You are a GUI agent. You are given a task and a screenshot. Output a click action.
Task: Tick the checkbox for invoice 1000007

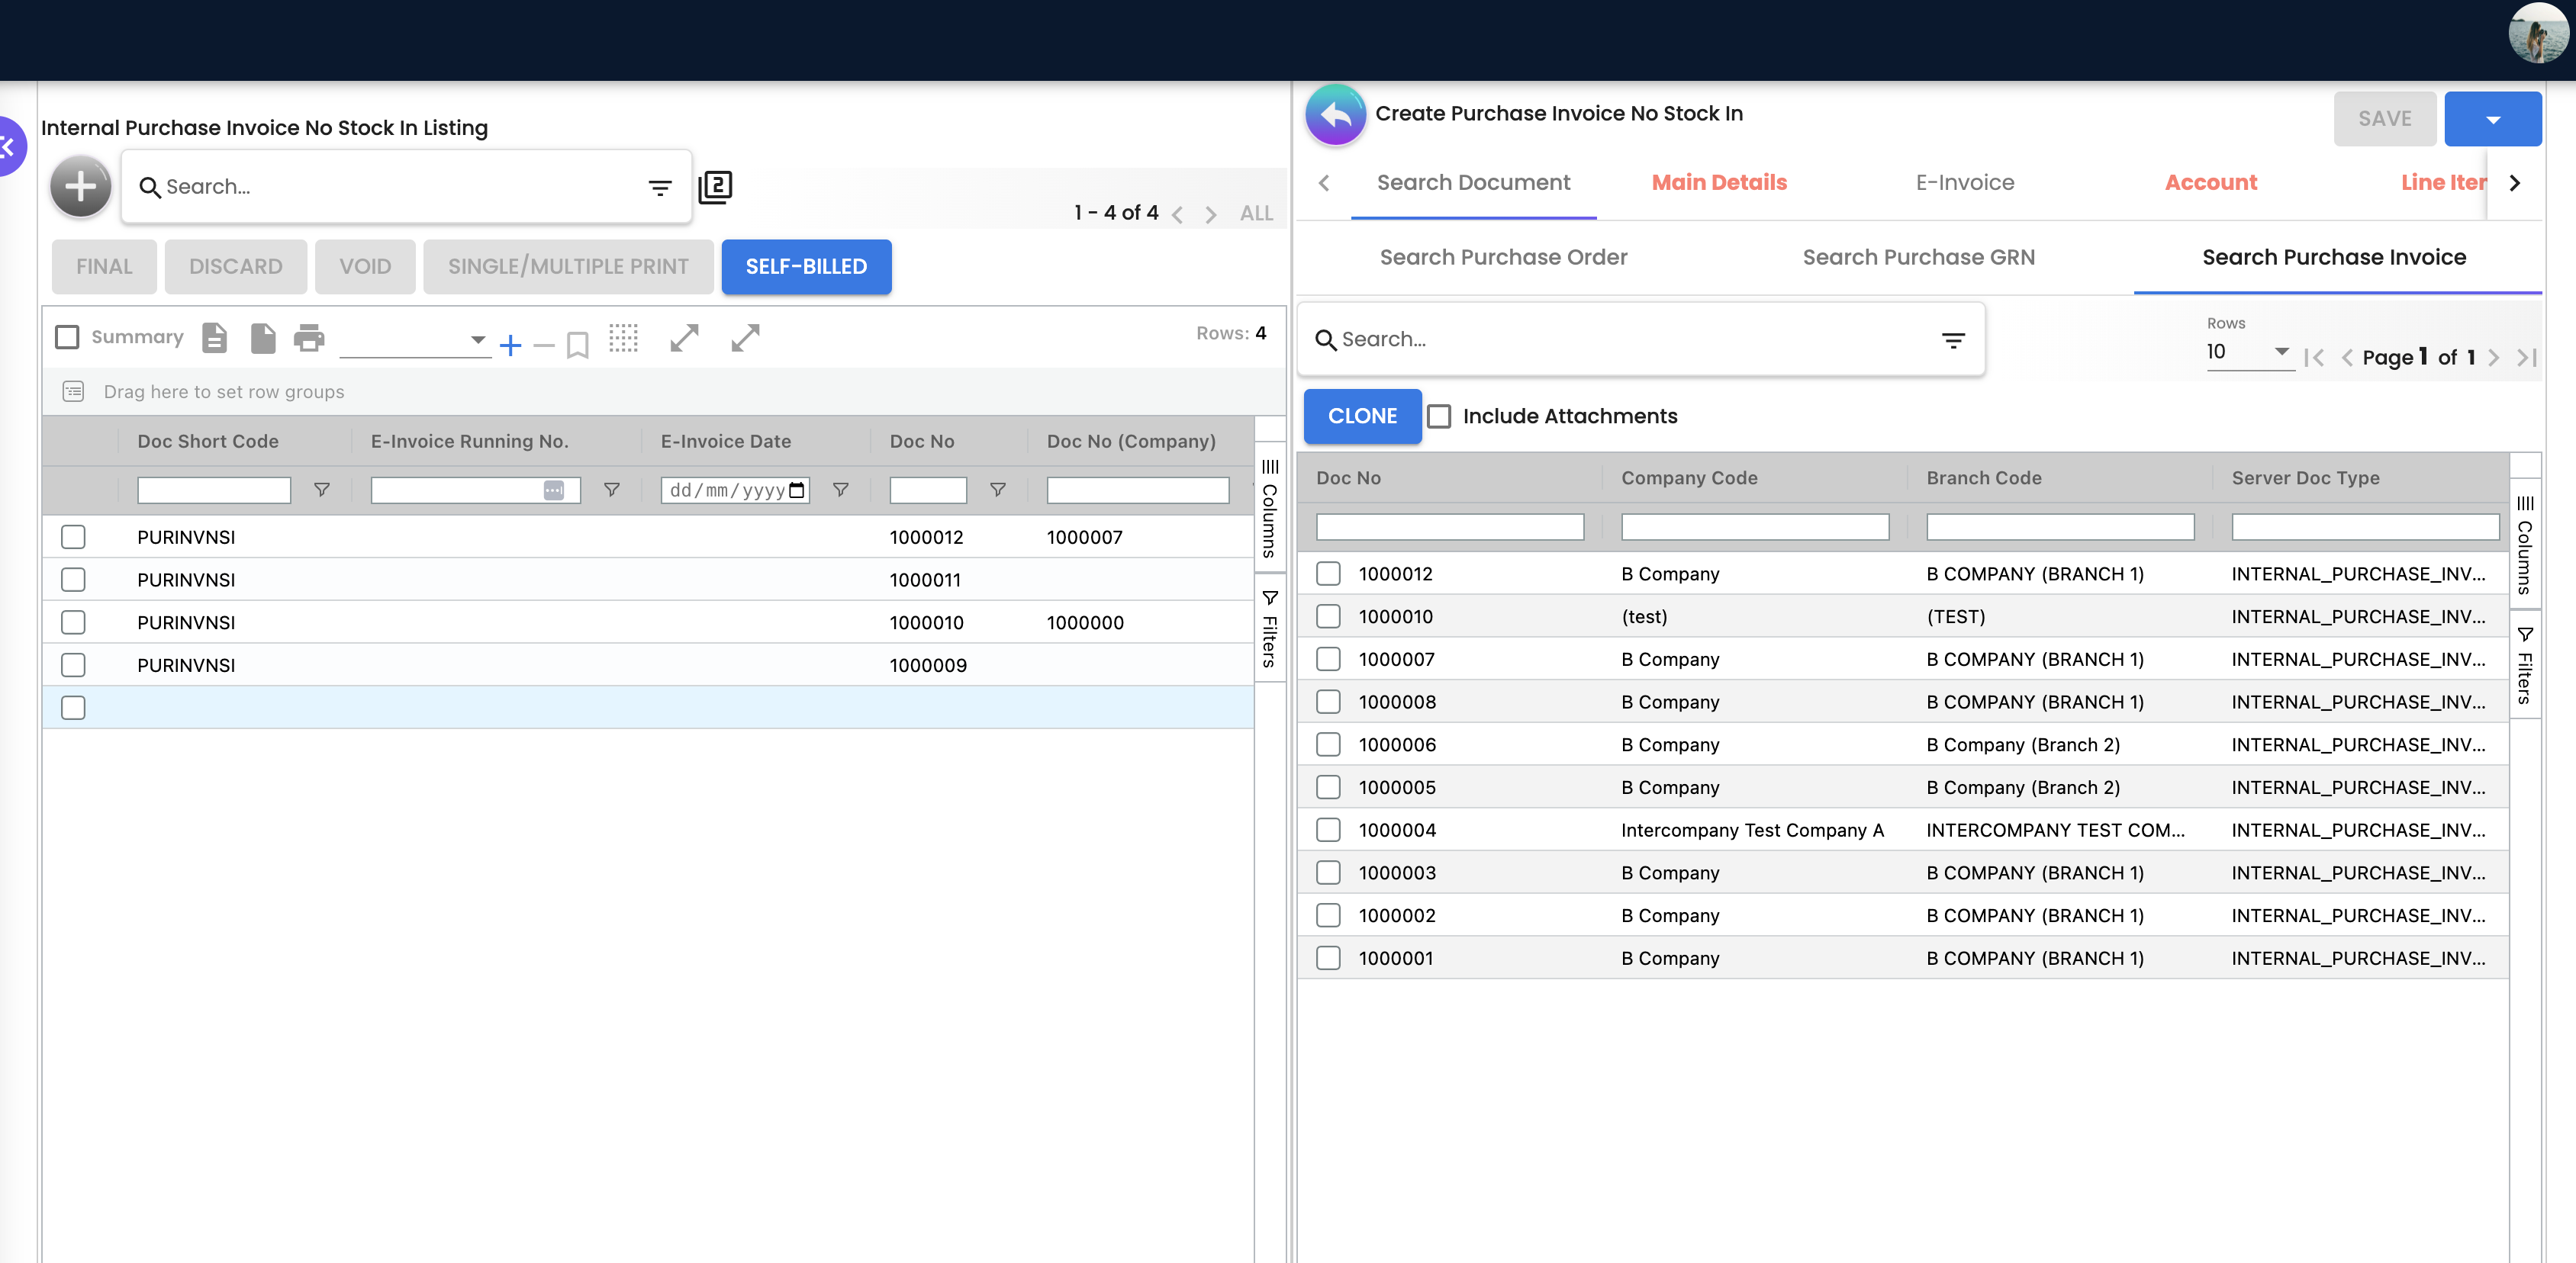[1328, 660]
